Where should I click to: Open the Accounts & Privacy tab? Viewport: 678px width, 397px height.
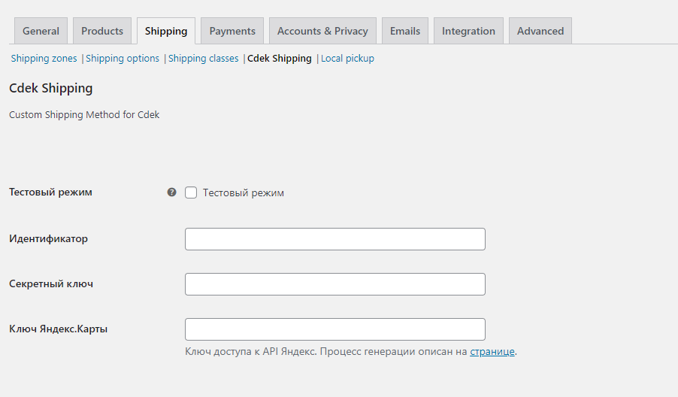[x=322, y=31]
